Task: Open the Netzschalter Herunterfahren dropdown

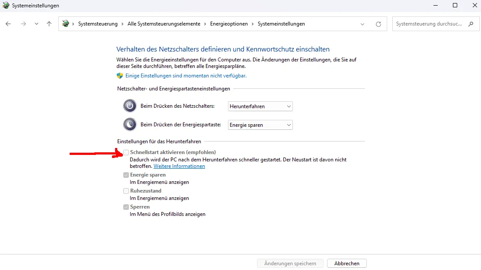Action: [260, 106]
